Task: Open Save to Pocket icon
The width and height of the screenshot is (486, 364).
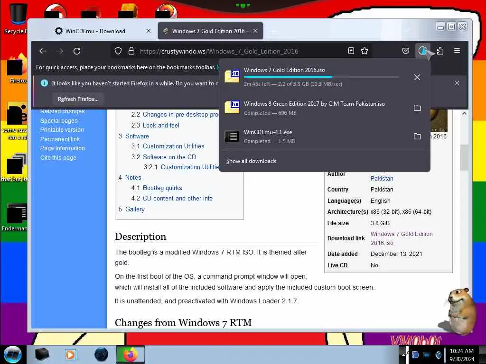Action: tap(406, 51)
